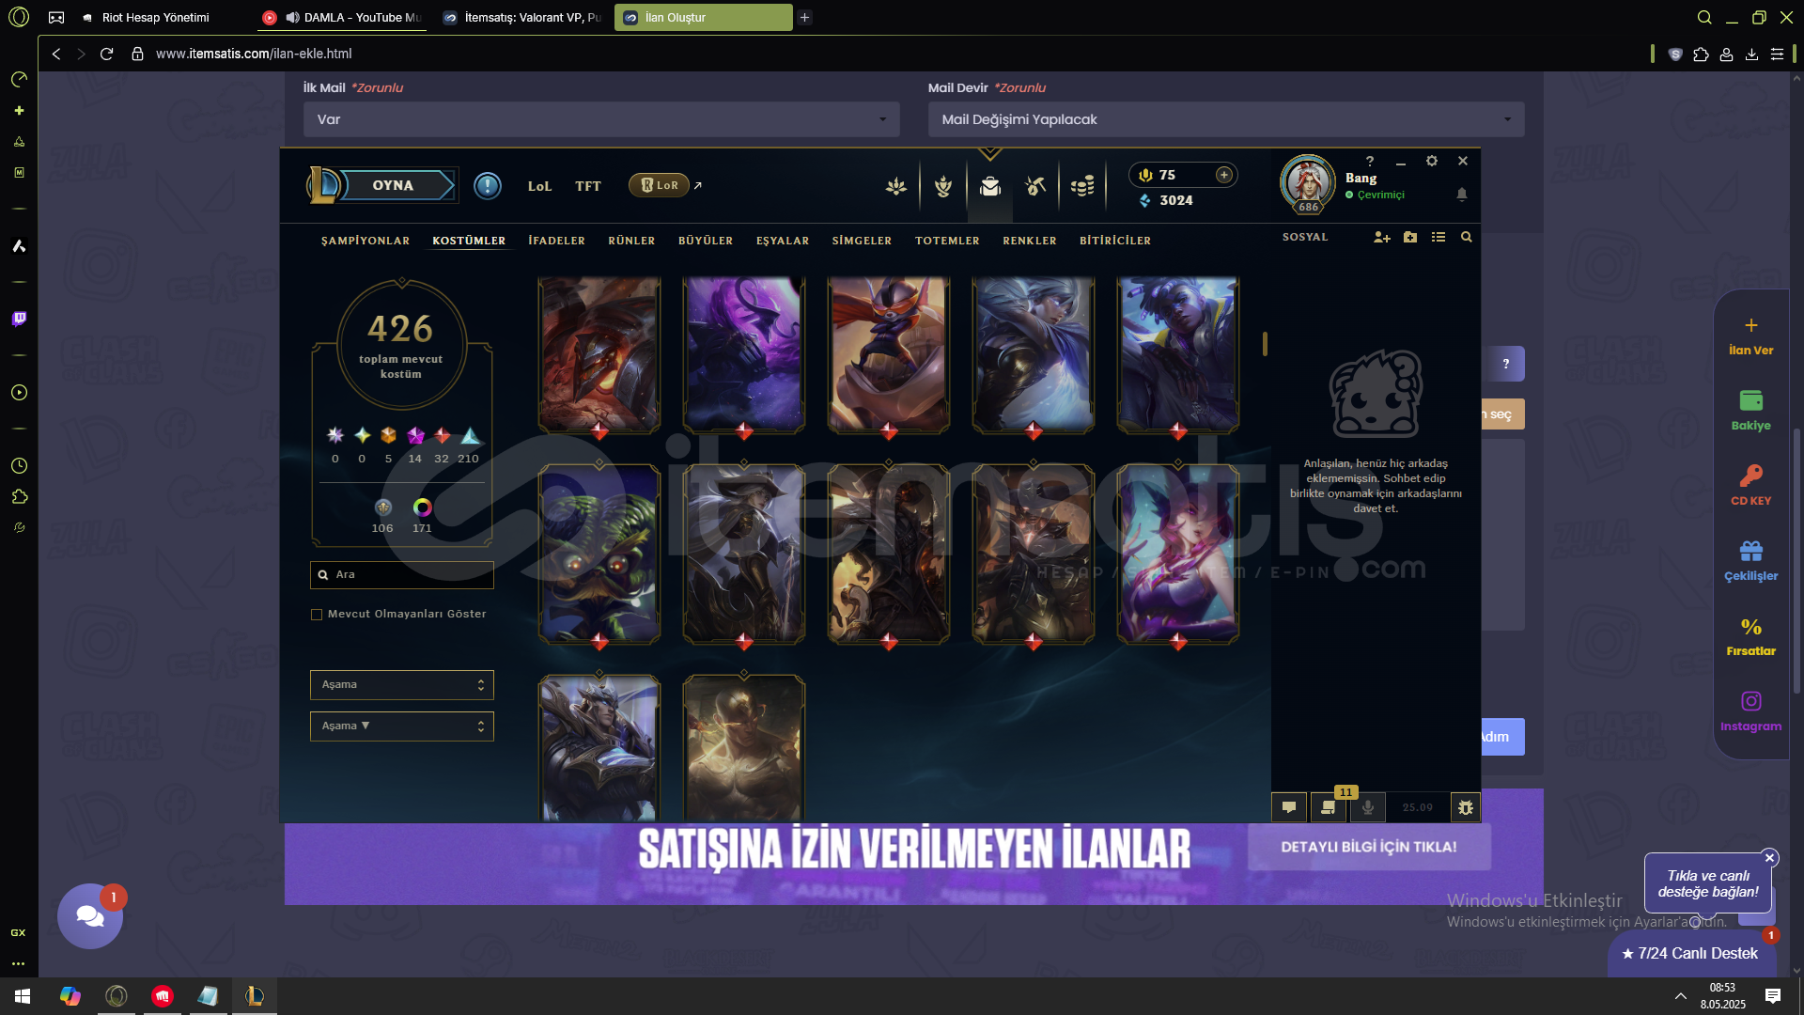Open Fırsatlar percent shortcut
The height and width of the screenshot is (1015, 1804).
[1751, 636]
